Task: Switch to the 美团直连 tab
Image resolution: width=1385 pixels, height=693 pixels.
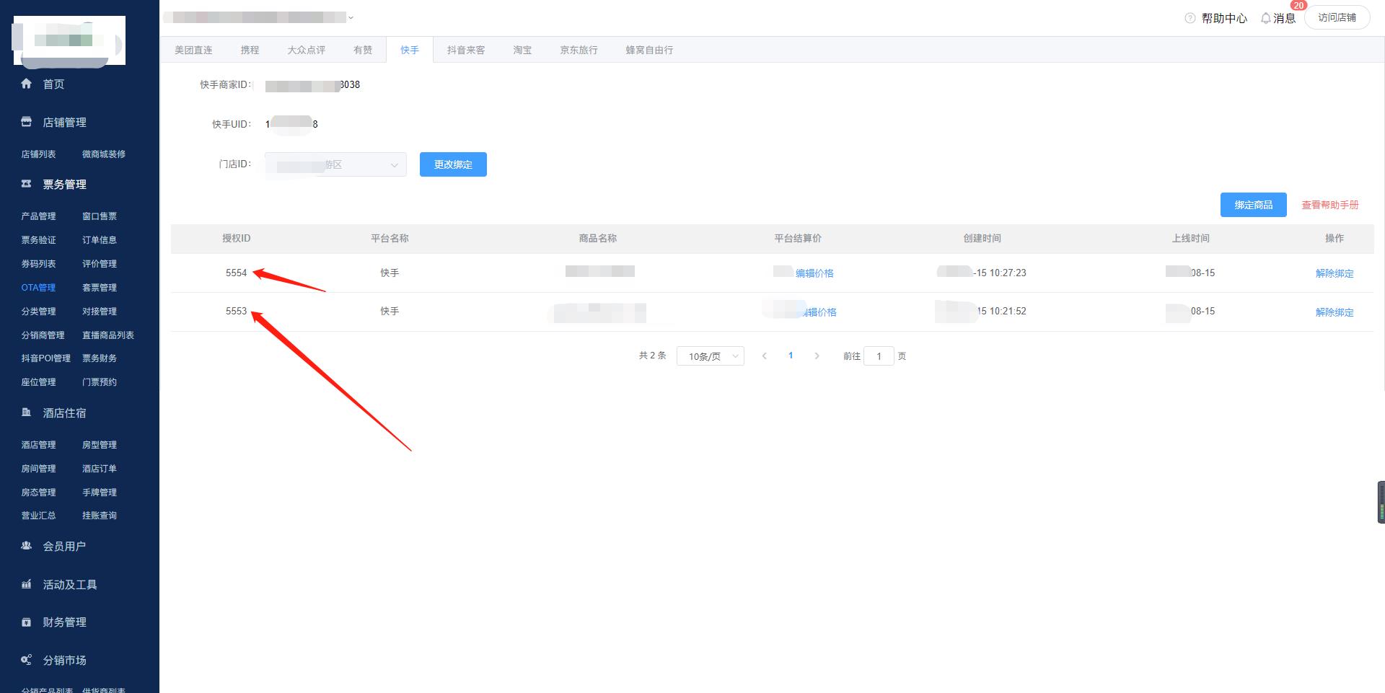Action: click(x=193, y=50)
